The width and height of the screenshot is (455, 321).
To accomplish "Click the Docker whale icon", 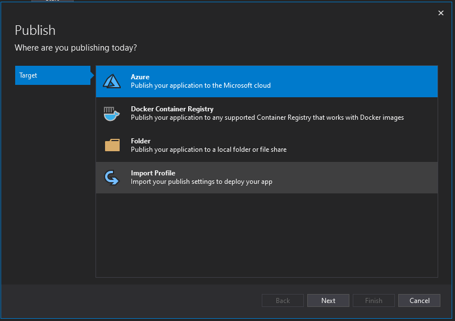I will tap(112, 114).
